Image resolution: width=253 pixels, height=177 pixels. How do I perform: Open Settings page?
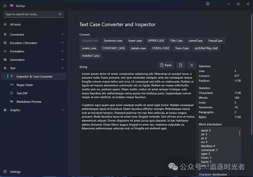[34, 172]
